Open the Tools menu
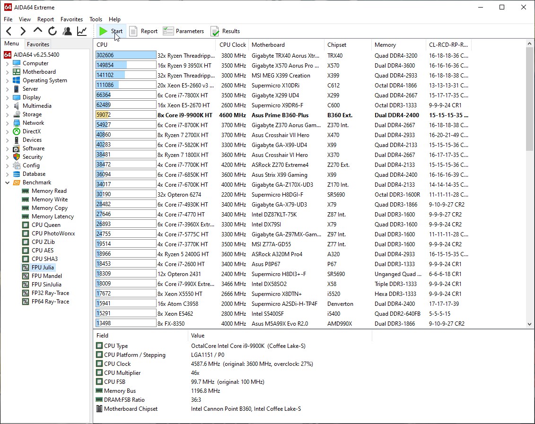This screenshot has height=424, width=535. coord(96,19)
